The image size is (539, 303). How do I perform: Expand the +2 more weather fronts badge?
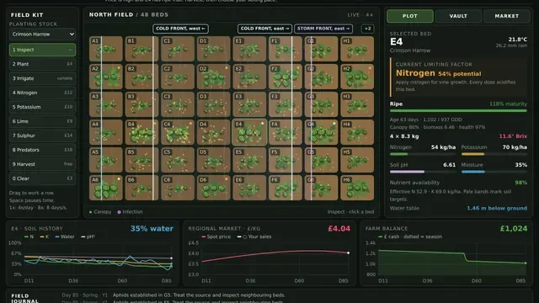[x=368, y=29]
